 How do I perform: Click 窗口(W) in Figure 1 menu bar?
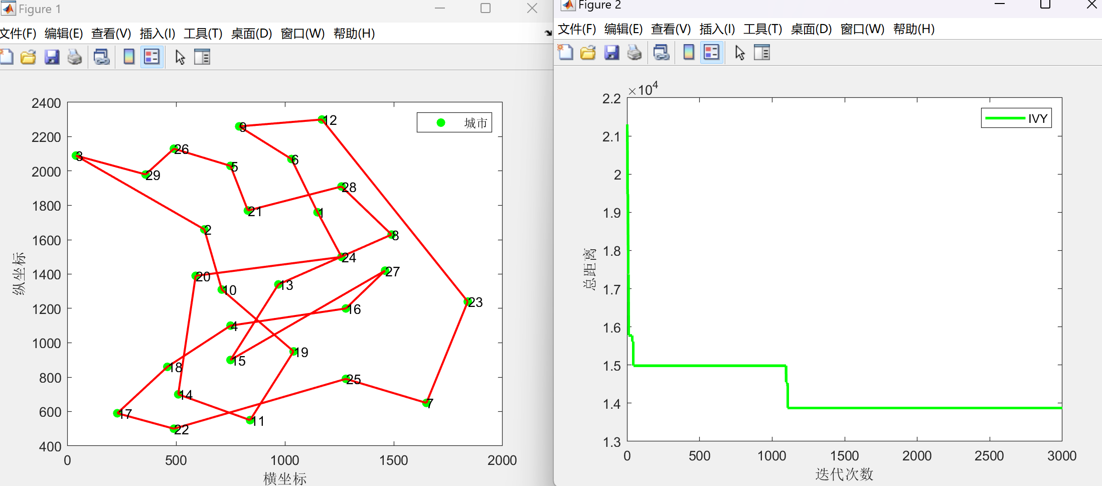(x=302, y=34)
